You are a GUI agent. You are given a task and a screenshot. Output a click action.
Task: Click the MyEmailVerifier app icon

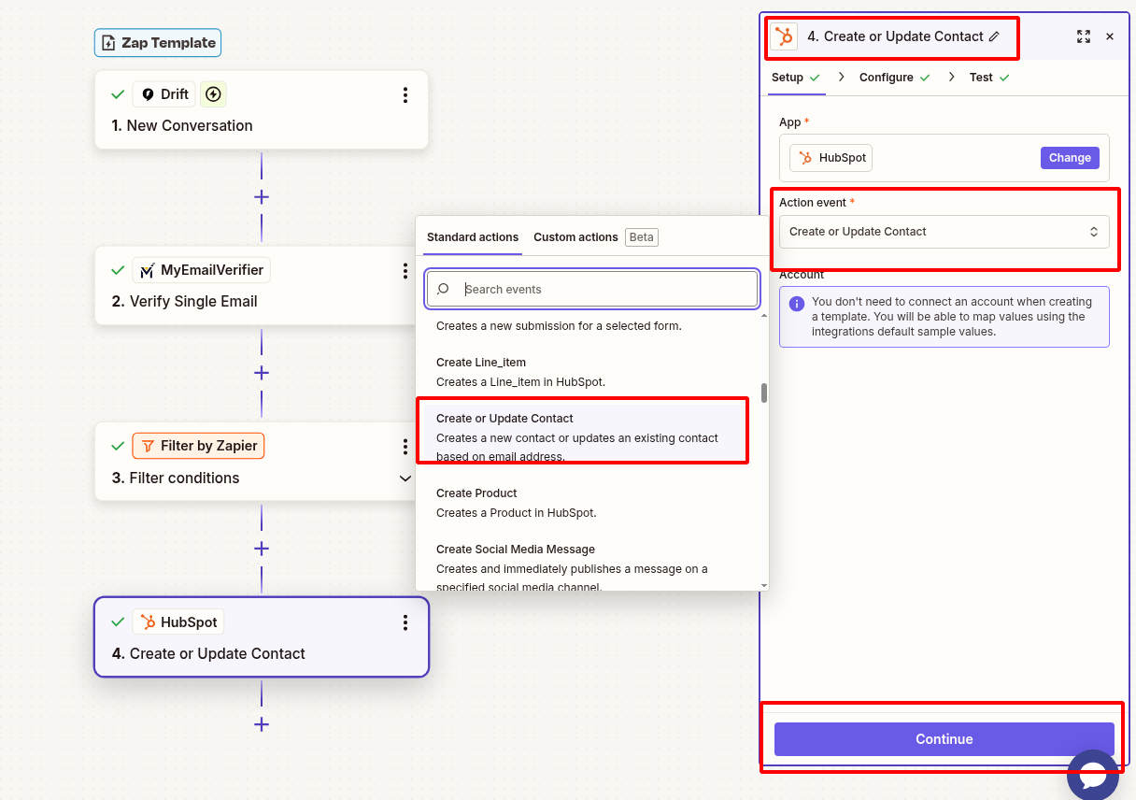(x=146, y=269)
